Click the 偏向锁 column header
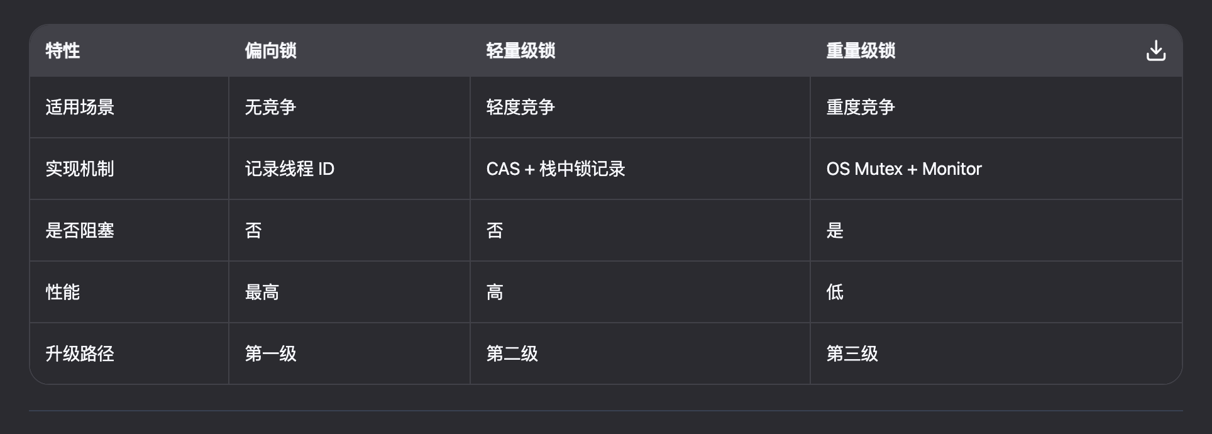The height and width of the screenshot is (434, 1212). point(270,50)
